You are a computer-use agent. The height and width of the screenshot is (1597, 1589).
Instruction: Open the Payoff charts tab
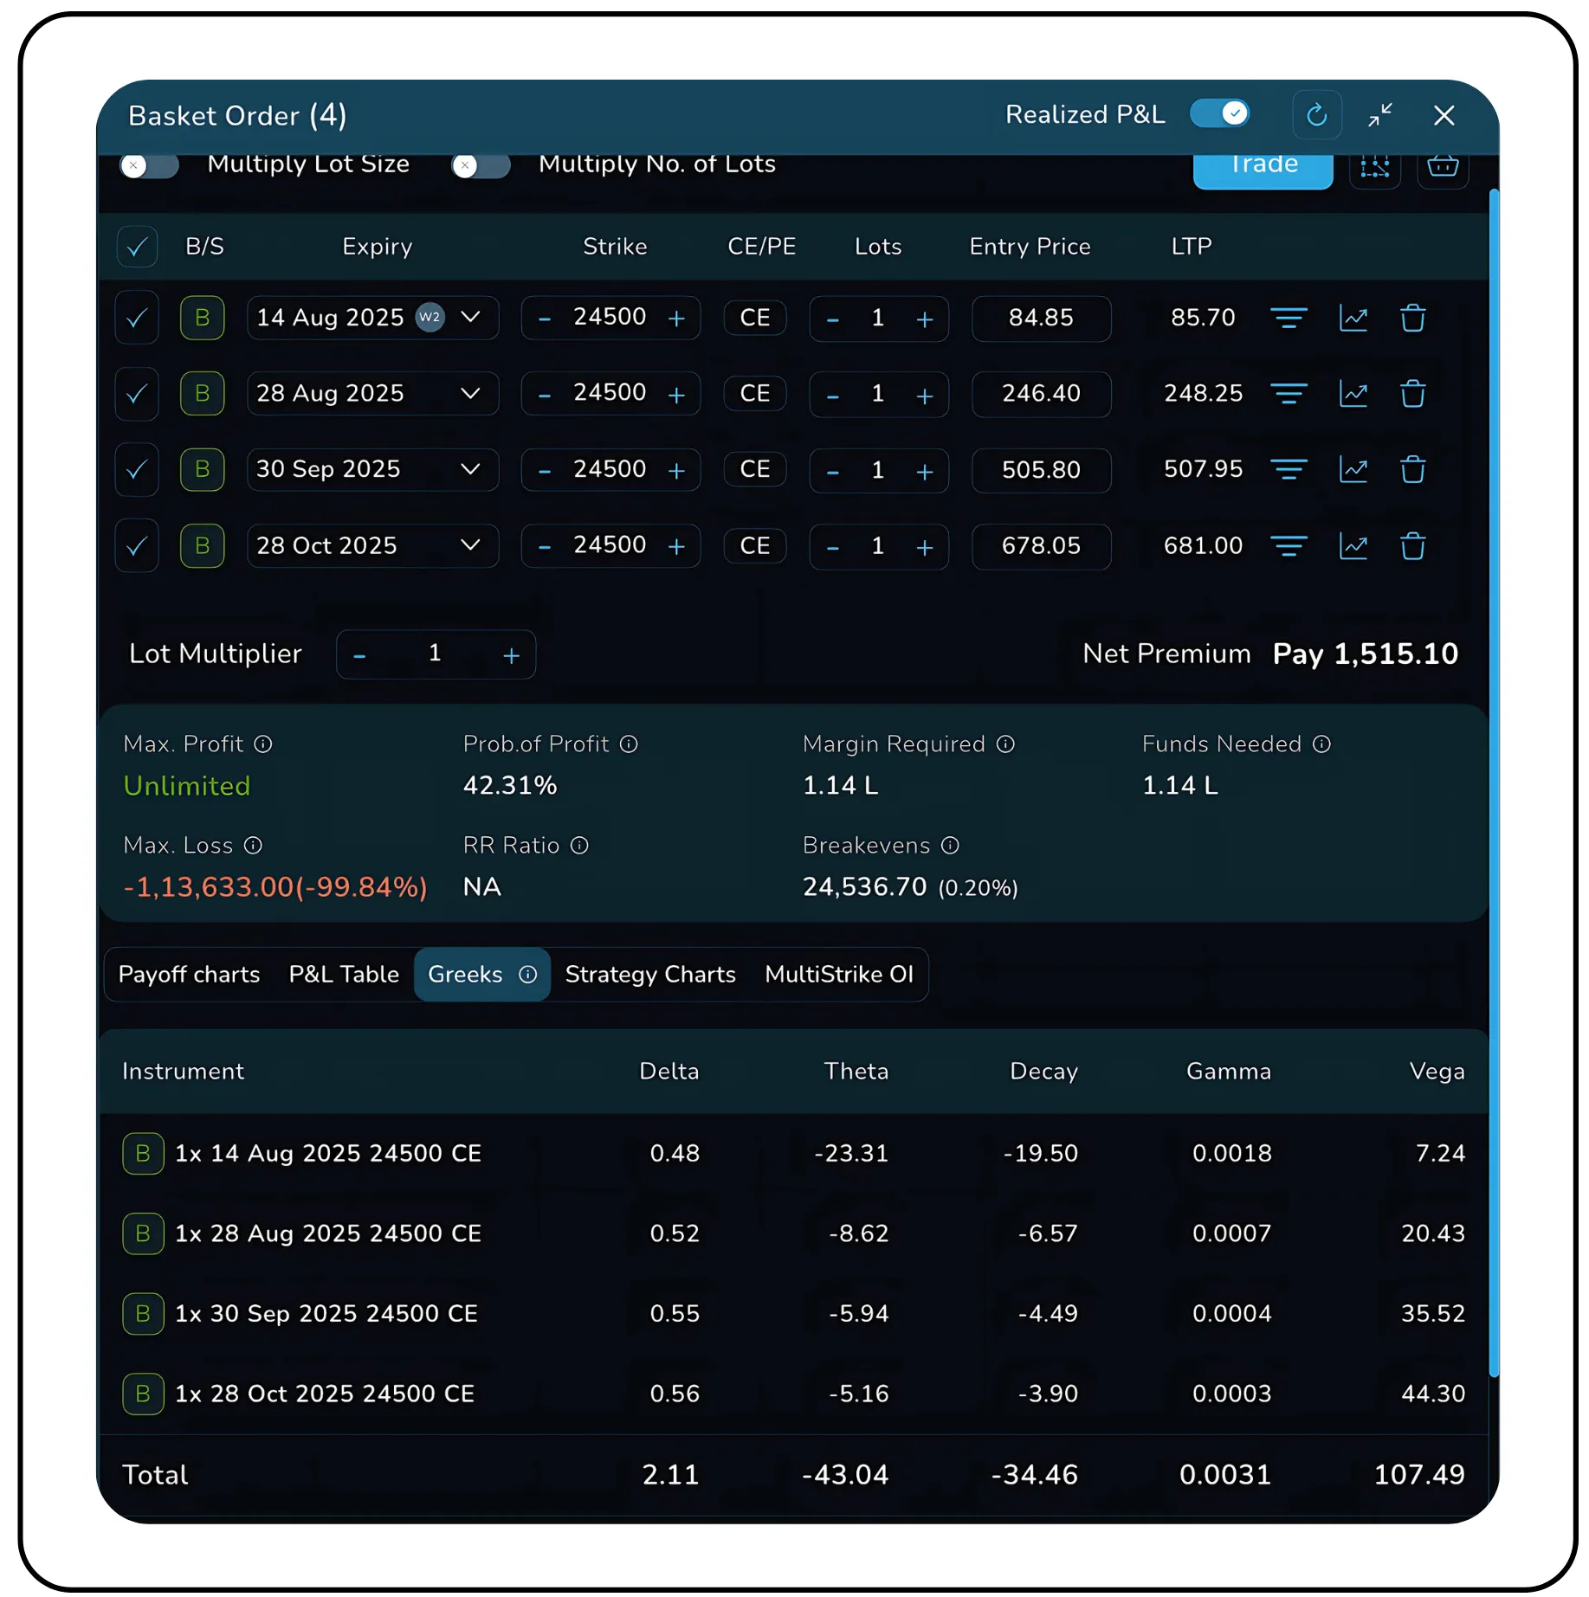tap(189, 975)
